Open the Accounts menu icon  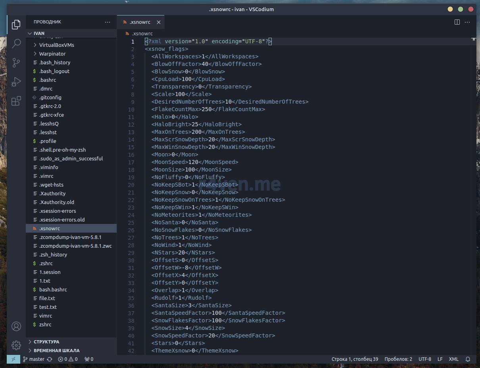[16, 326]
